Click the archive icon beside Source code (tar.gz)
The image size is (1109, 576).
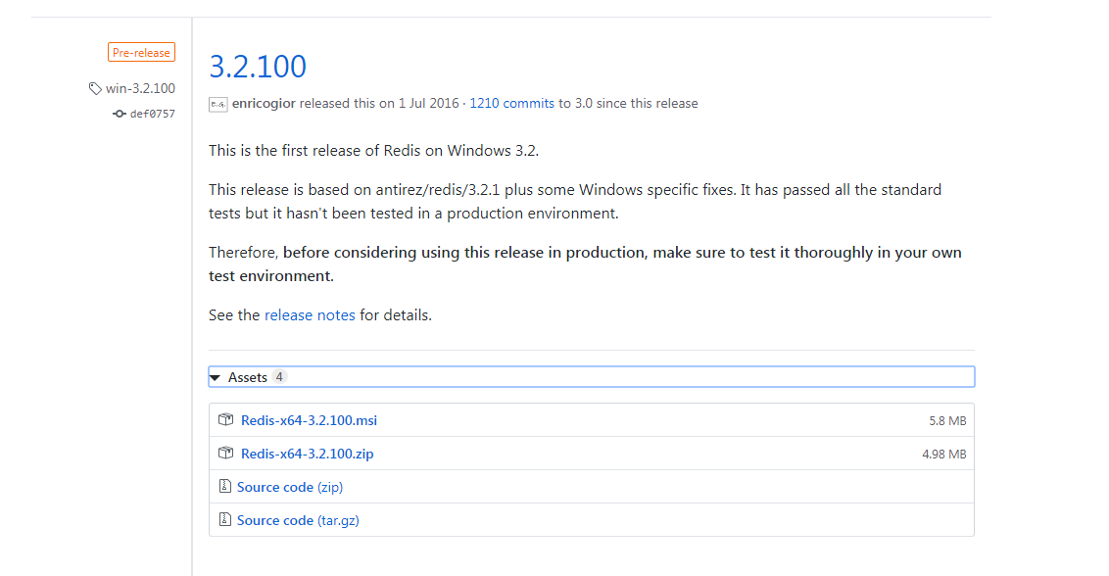[225, 519]
